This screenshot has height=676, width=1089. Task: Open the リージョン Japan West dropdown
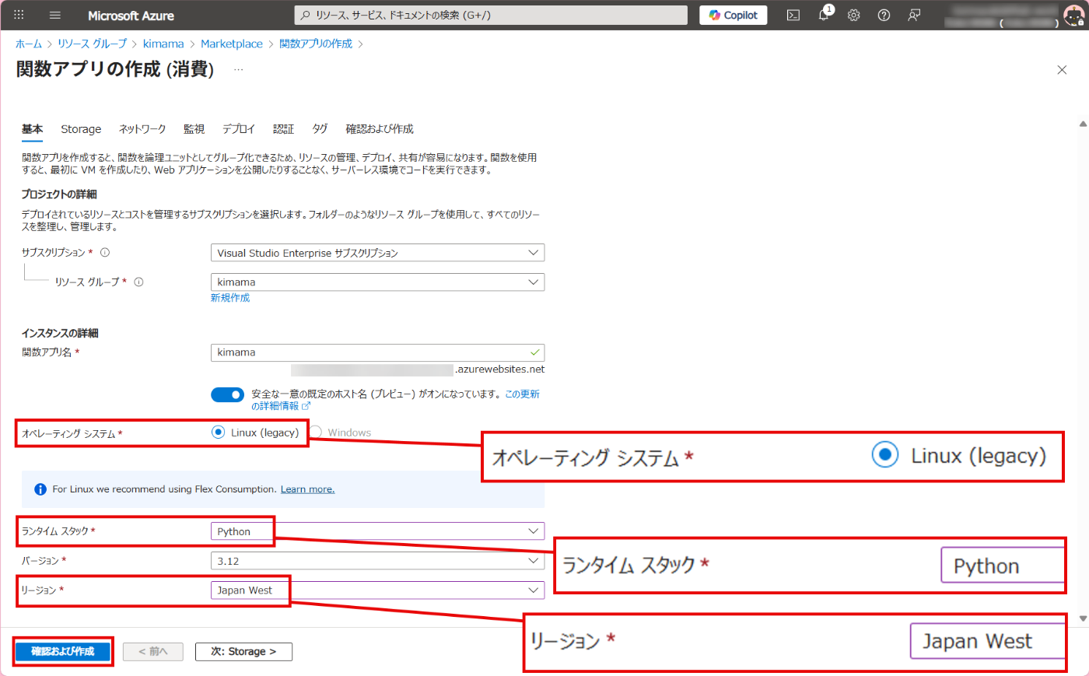377,590
